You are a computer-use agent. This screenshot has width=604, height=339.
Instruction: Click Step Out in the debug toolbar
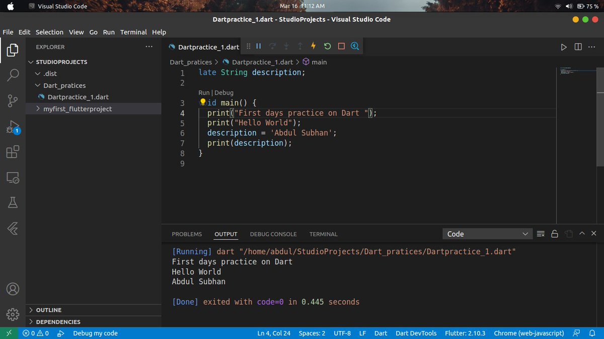[x=300, y=46]
